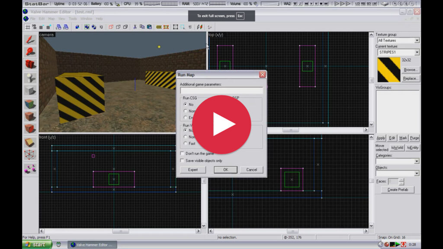Click Valve Hammer Editor taskbar item
Image resolution: width=443 pixels, height=249 pixels.
(x=93, y=245)
